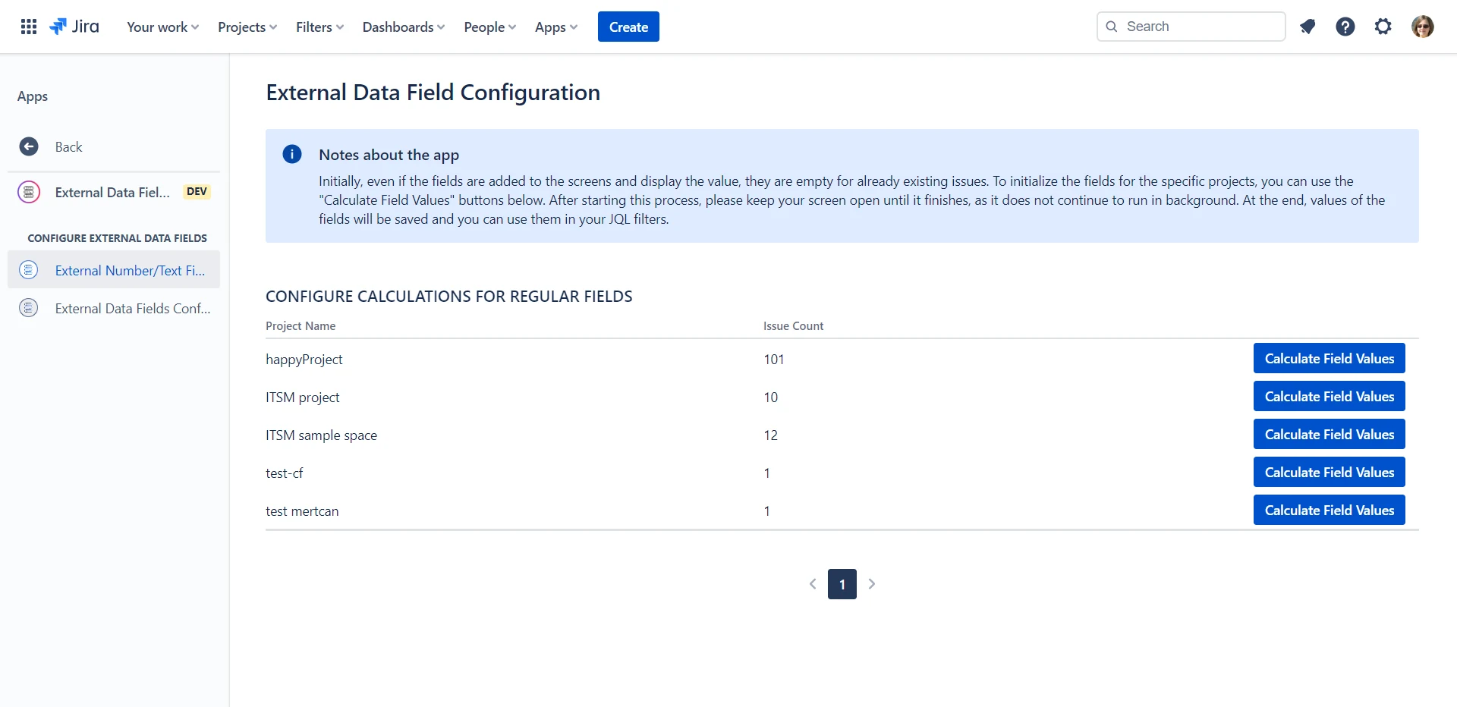Open the notifications icon
Image resolution: width=1457 pixels, height=707 pixels.
coord(1308,27)
